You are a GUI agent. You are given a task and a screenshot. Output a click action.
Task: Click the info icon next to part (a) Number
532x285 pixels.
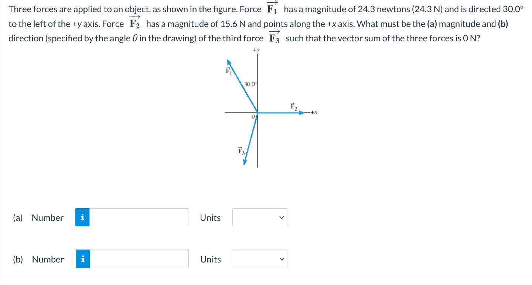[83, 217]
